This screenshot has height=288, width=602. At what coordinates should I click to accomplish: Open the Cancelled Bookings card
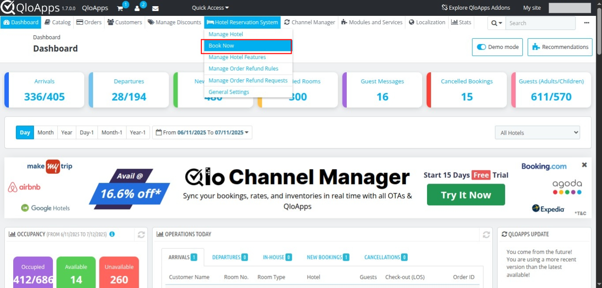(x=467, y=90)
